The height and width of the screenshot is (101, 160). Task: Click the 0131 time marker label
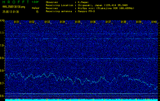17,22
